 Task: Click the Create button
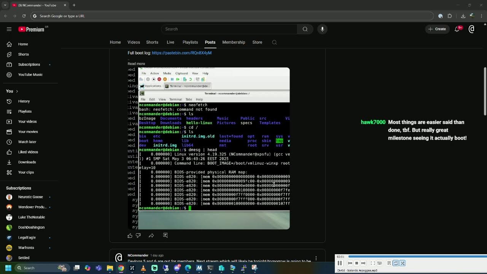(437, 29)
